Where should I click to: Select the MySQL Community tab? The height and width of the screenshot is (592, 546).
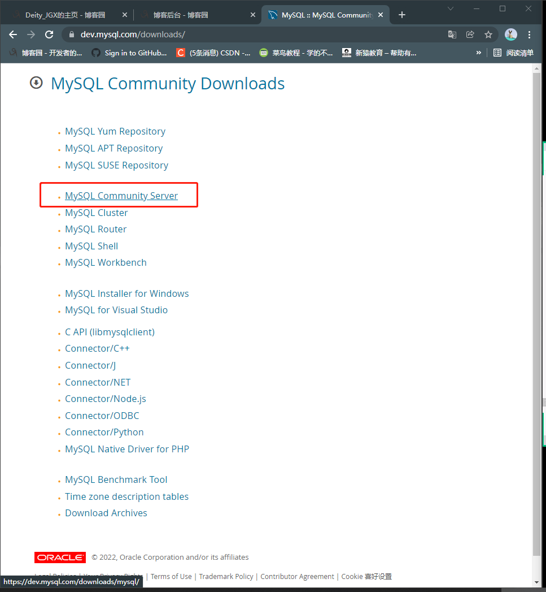(x=326, y=15)
